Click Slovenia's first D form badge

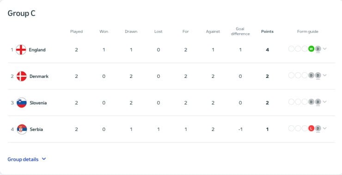pyautogui.click(x=311, y=102)
